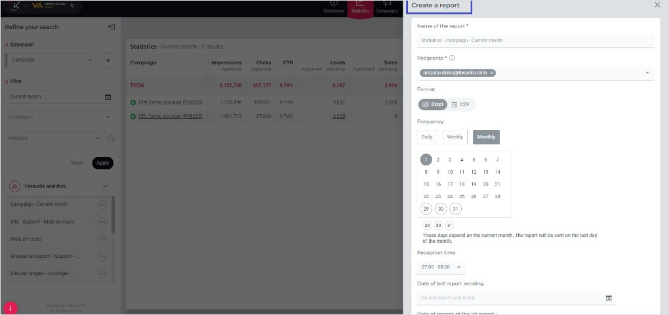Open the last report sending date calendar icon

608,298
